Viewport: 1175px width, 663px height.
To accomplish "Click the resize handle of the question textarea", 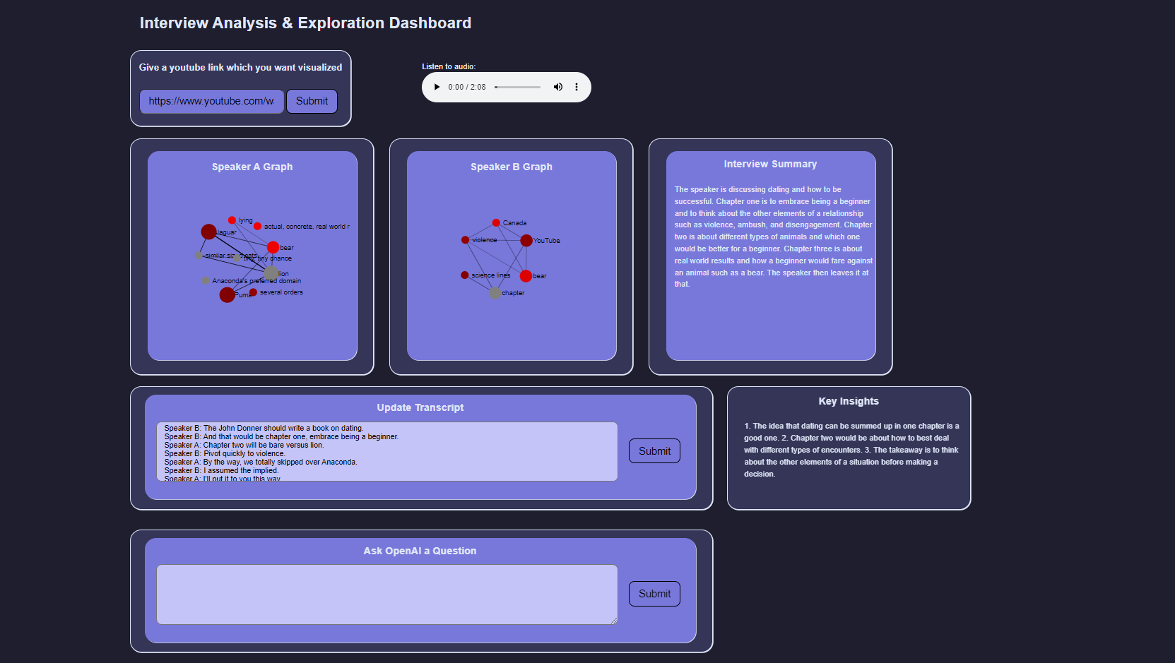I will click(x=614, y=621).
